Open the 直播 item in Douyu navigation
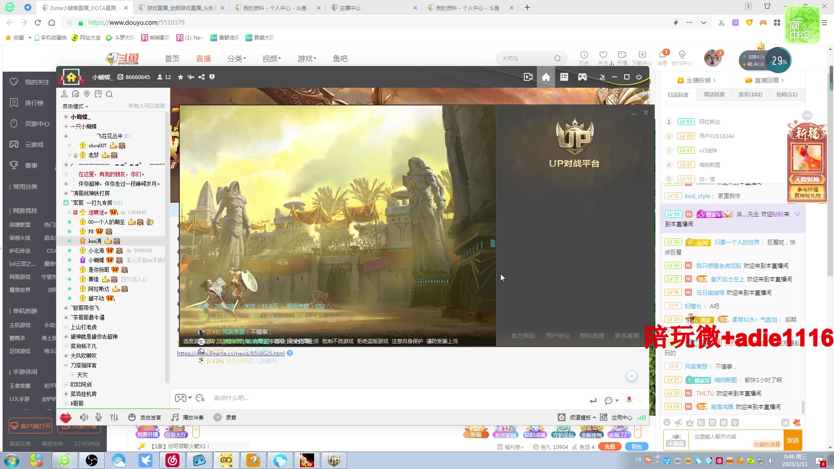834x469 pixels. (203, 59)
